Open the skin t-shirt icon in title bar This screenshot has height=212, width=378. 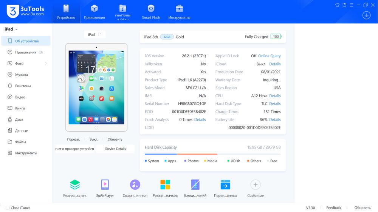[x=337, y=5]
